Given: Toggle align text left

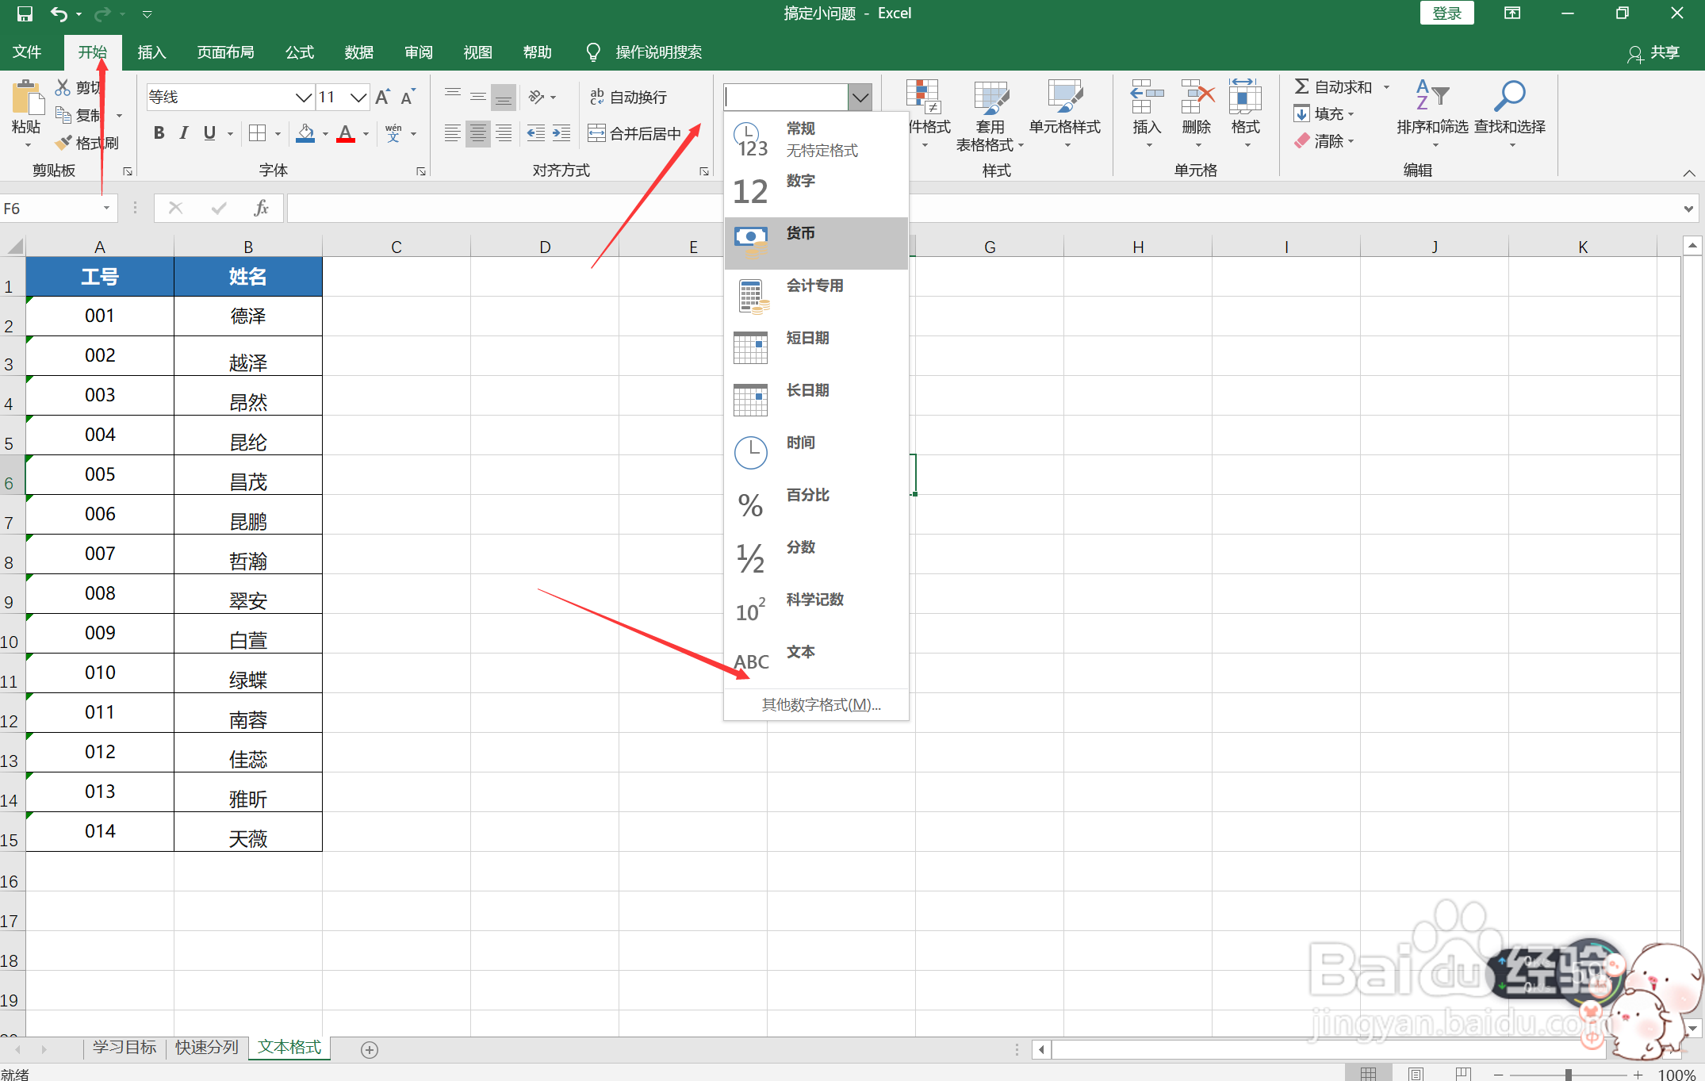Looking at the screenshot, I should click(453, 133).
